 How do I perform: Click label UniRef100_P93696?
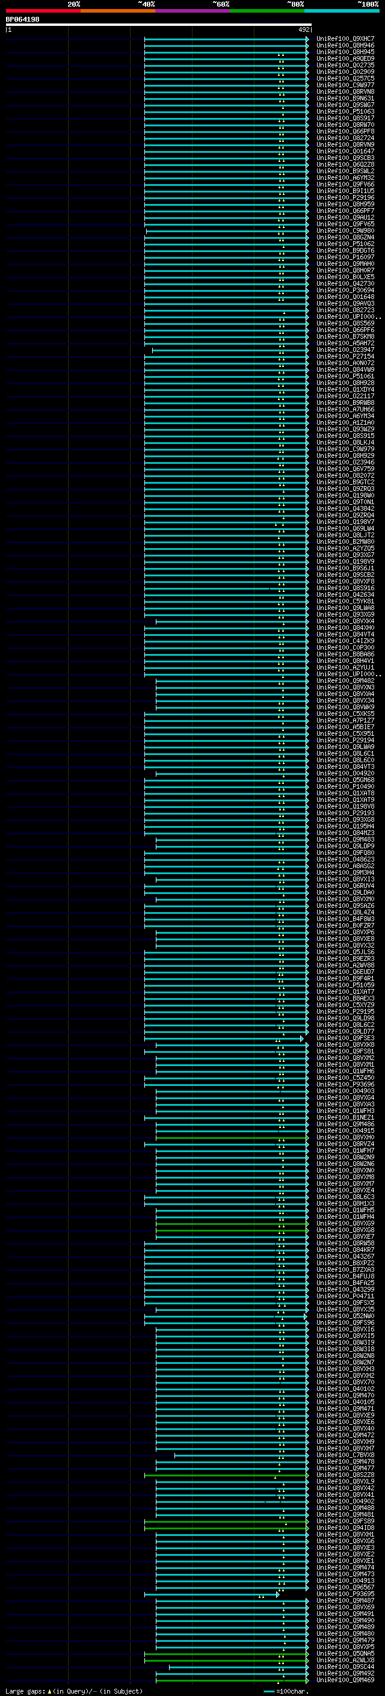[x=345, y=1084]
